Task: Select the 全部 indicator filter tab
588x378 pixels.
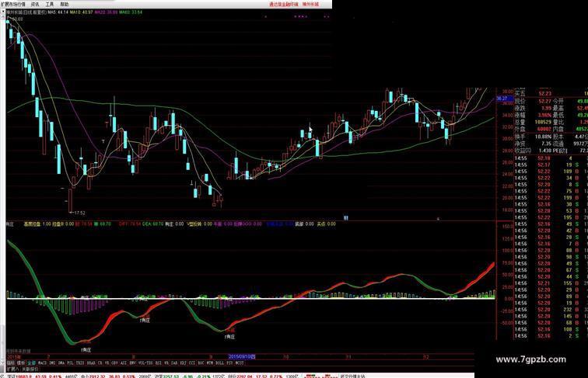Action: [31, 363]
